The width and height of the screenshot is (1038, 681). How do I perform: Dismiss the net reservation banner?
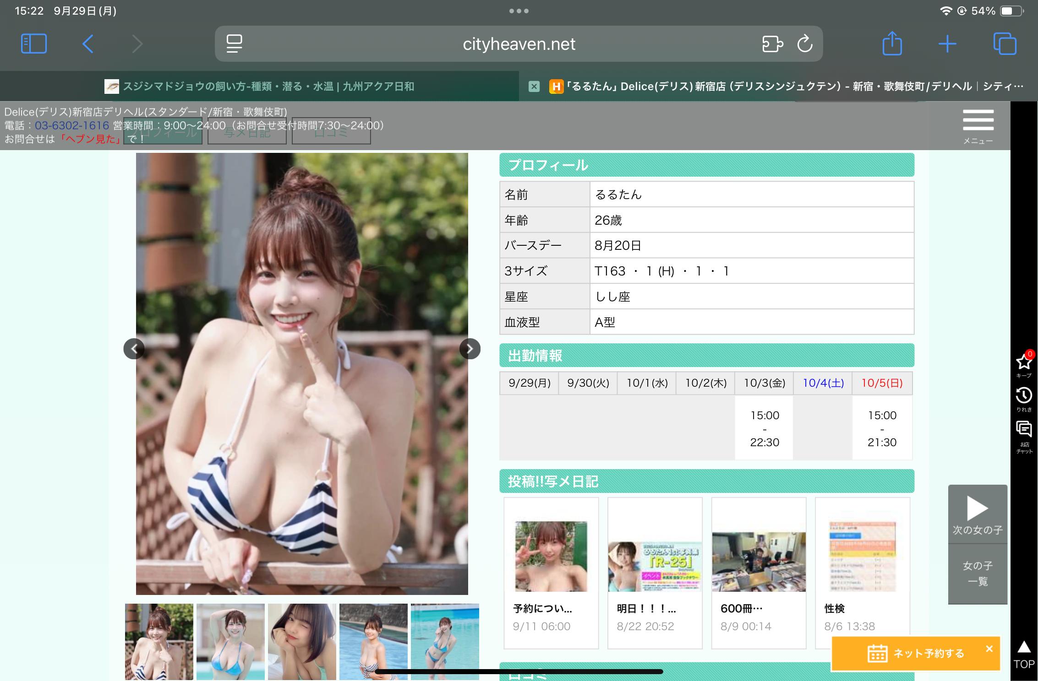click(989, 649)
